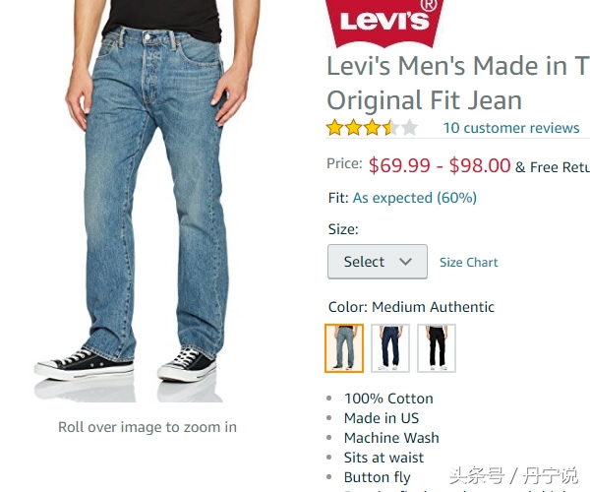This screenshot has width=590, height=492.
Task: Choose the dark blue jean color swatch
Action: (390, 348)
